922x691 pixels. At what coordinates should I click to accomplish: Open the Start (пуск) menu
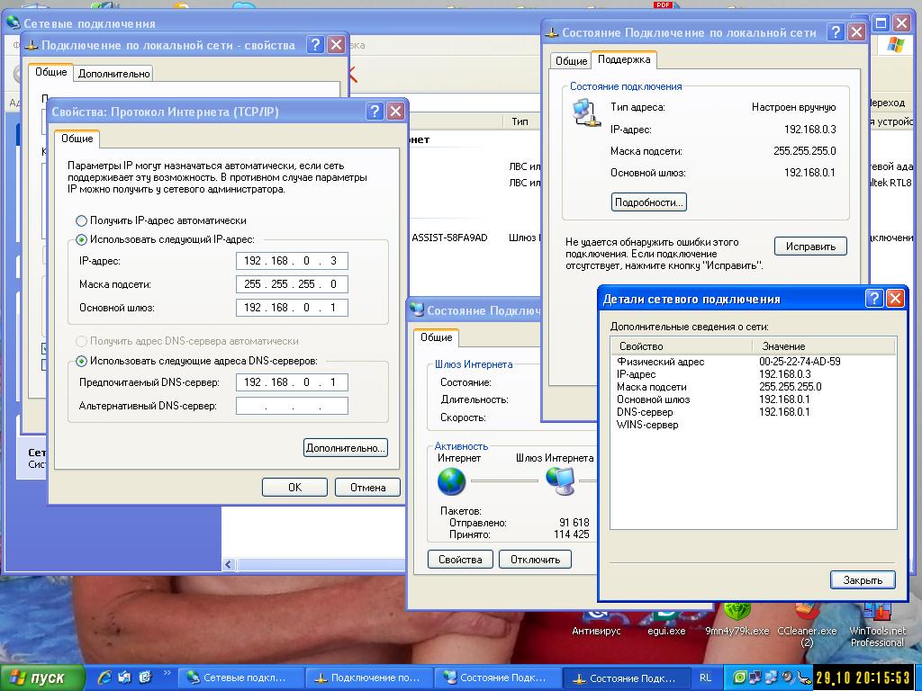click(40, 678)
